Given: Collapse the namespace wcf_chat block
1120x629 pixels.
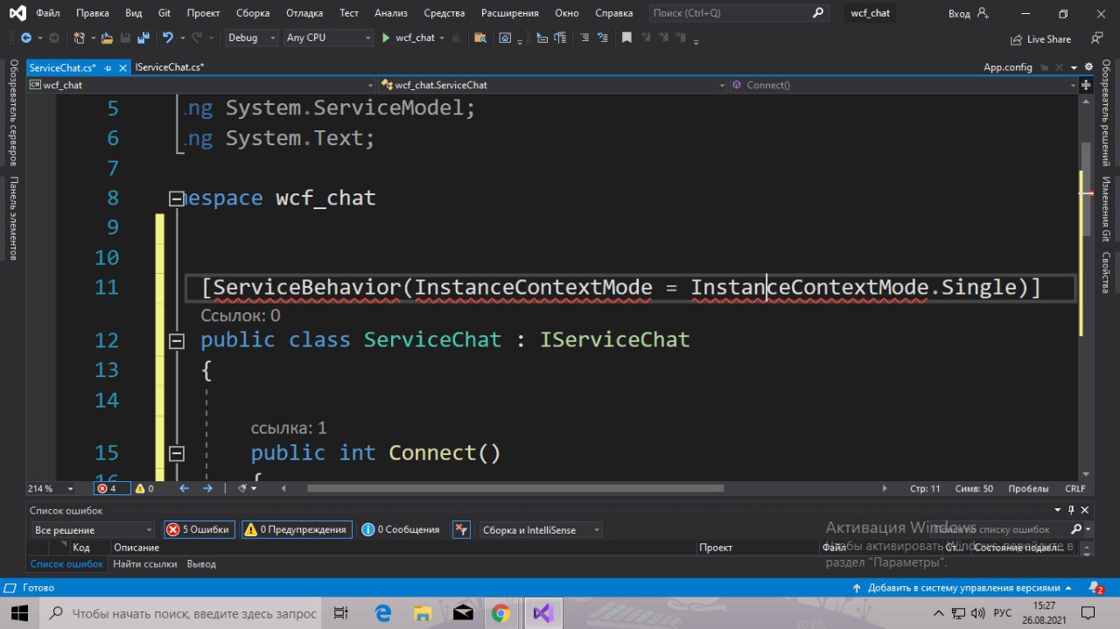Looking at the screenshot, I should pos(177,199).
